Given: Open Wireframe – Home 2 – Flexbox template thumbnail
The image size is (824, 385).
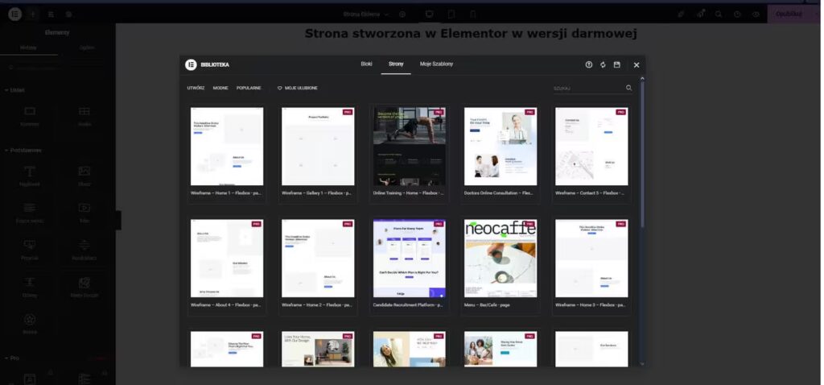Looking at the screenshot, I should point(318,259).
